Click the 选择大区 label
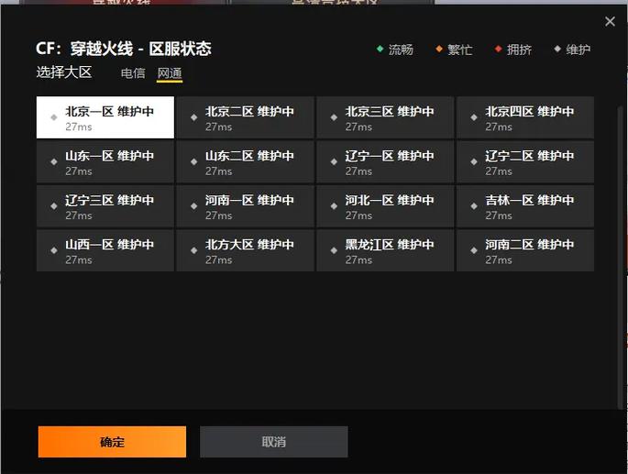Viewport: 628px width, 474px height. [64, 72]
